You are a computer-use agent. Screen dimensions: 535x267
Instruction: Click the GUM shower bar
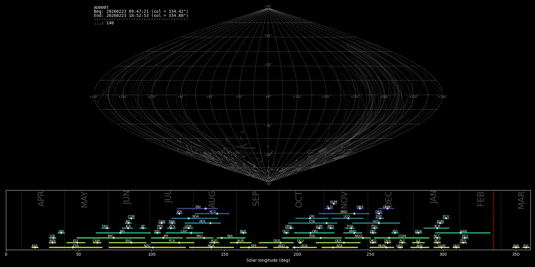click(x=441, y=247)
